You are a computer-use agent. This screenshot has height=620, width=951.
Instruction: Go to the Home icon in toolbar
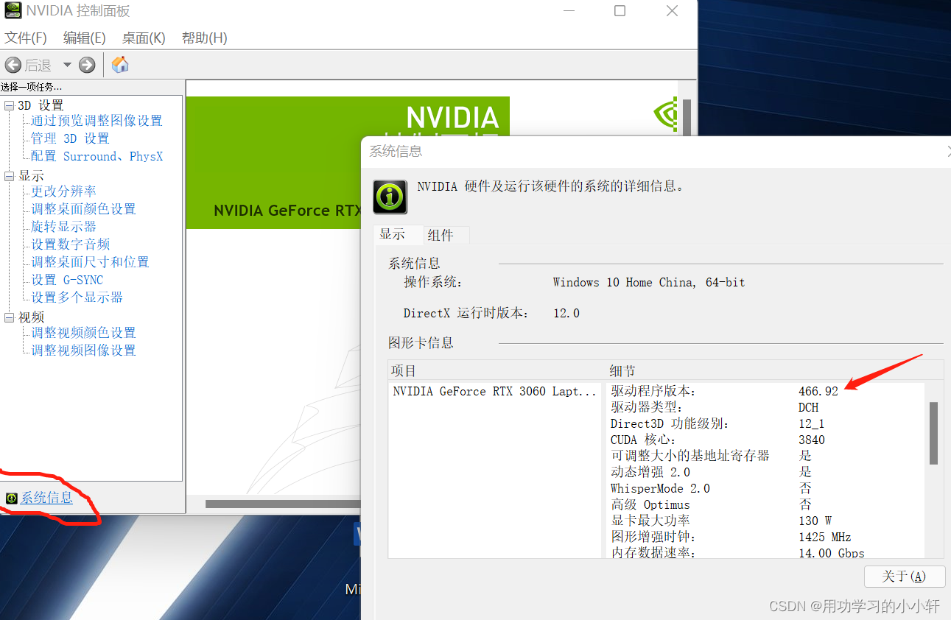tap(120, 65)
